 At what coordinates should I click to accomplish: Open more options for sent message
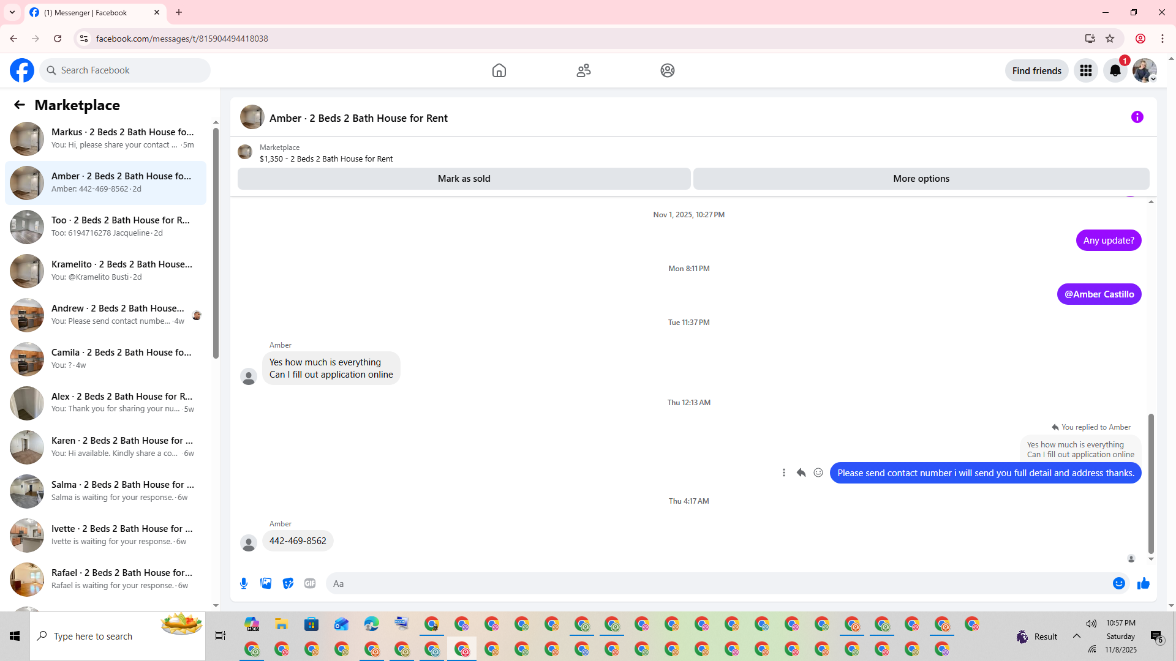click(783, 472)
